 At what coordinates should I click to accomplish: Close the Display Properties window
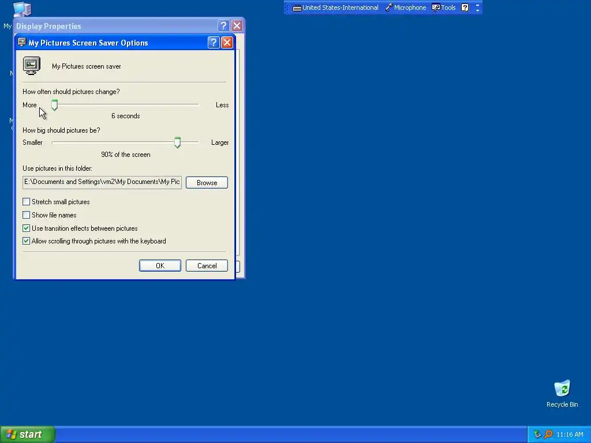pos(237,25)
